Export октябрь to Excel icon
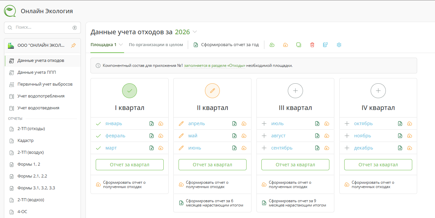Viewport: 435px width, 218px height. (x=400, y=123)
